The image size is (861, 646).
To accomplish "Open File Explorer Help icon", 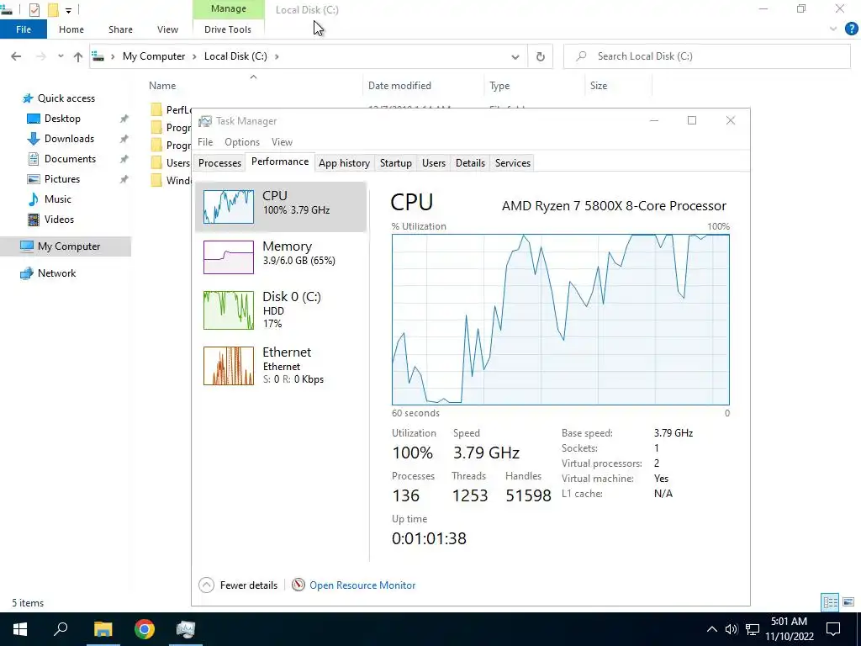I will click(x=851, y=29).
